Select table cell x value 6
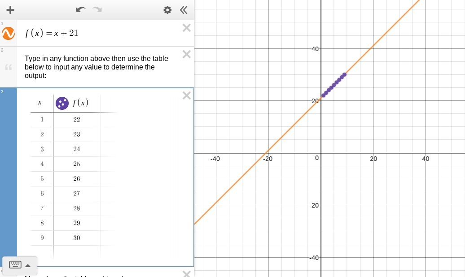This screenshot has height=277, width=465. pos(42,194)
